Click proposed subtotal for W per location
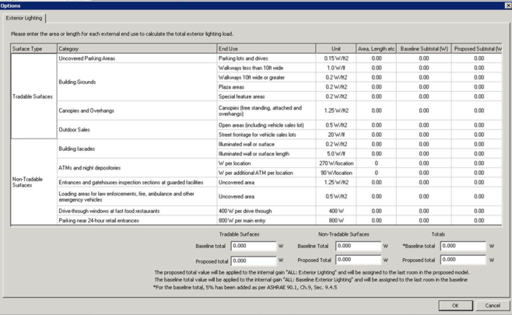Viewport: 512px width, 315px height. tap(477, 163)
